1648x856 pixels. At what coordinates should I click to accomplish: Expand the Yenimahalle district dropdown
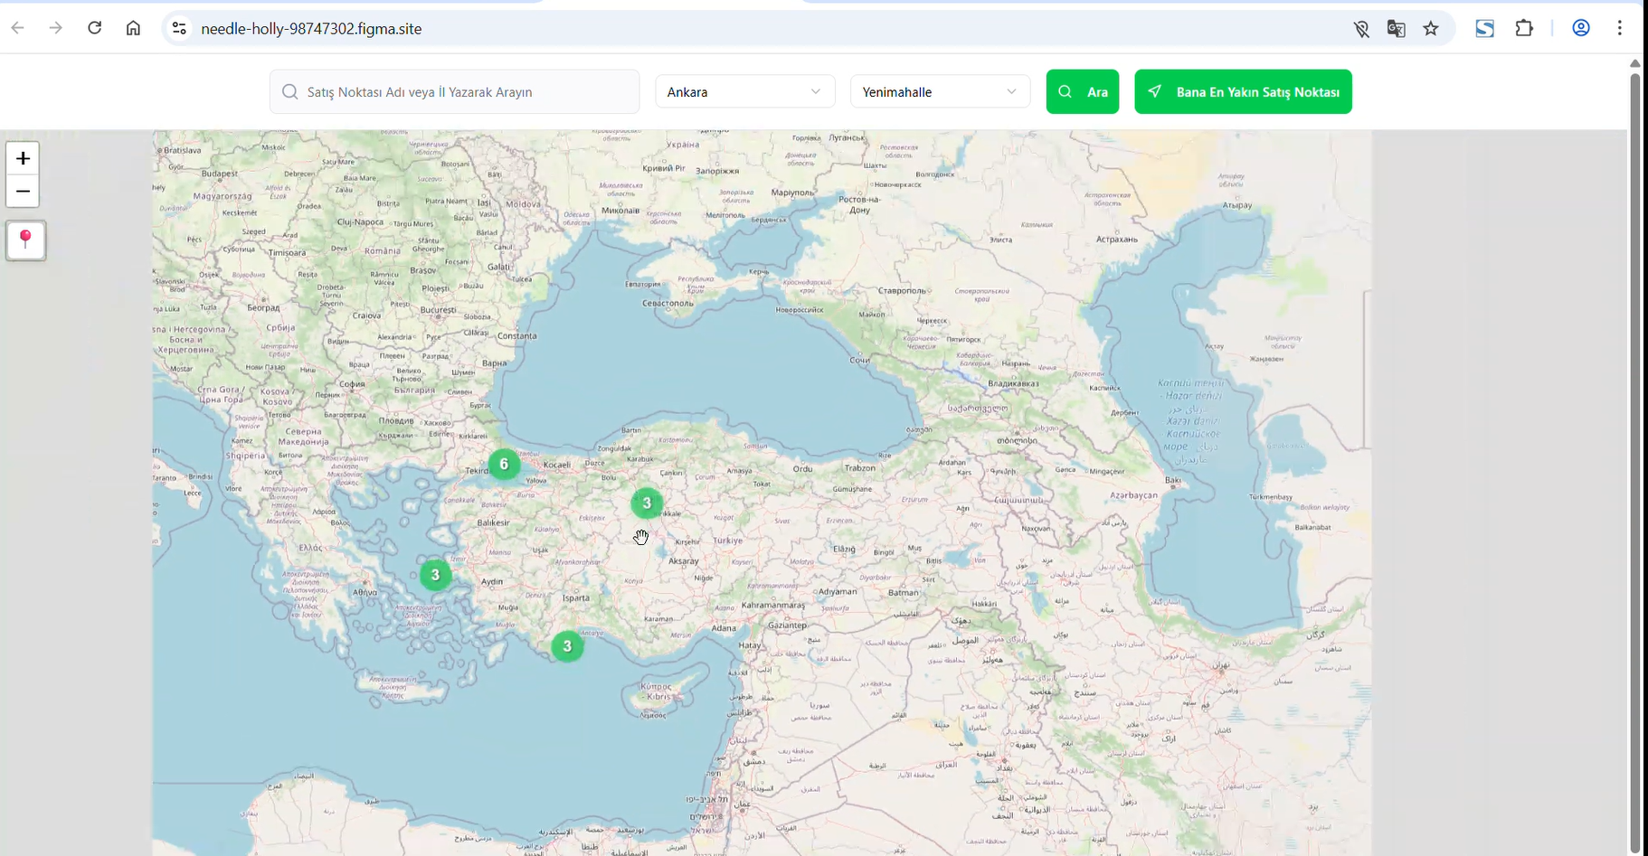(x=941, y=91)
